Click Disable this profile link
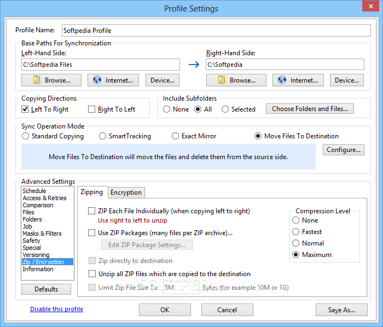Screen dimensions: 383x327 tap(57, 309)
